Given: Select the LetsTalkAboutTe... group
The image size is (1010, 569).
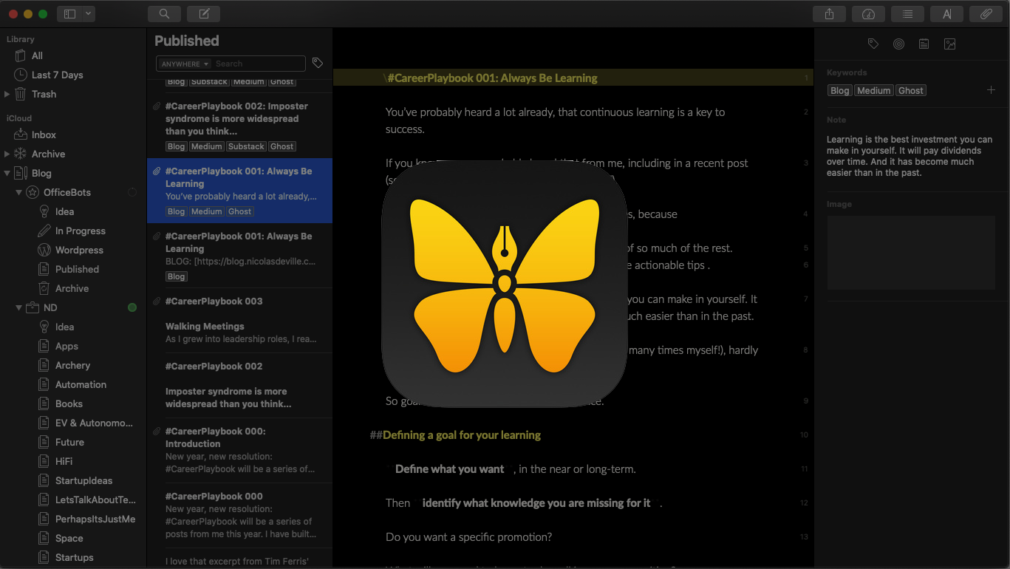Looking at the screenshot, I should pos(95,500).
